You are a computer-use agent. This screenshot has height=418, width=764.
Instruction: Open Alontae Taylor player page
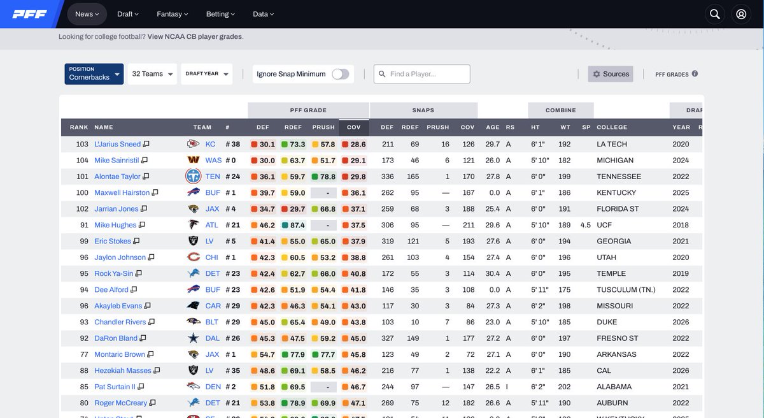tap(118, 177)
